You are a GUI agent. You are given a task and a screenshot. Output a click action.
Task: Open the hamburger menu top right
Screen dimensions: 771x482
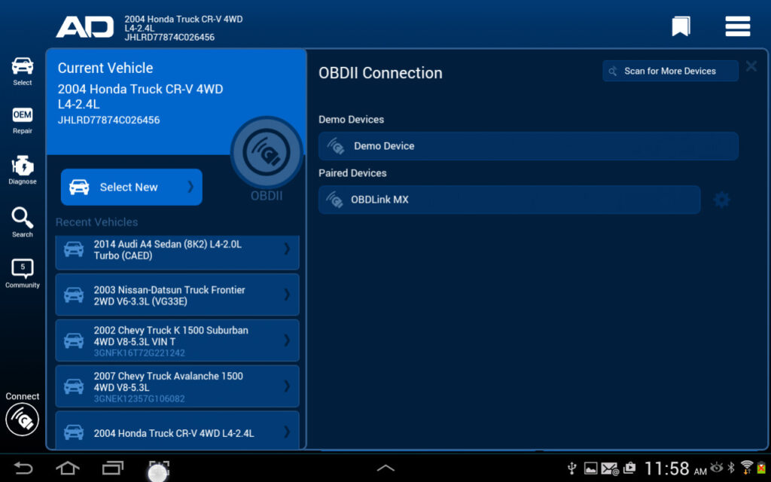(737, 26)
